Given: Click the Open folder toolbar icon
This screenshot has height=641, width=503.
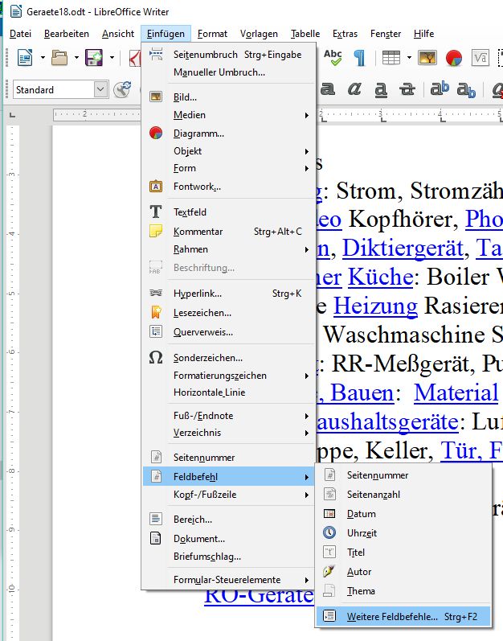Looking at the screenshot, I should click(59, 58).
